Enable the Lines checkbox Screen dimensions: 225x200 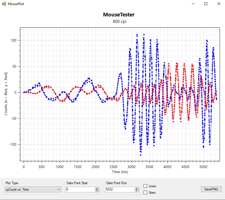click(x=145, y=186)
